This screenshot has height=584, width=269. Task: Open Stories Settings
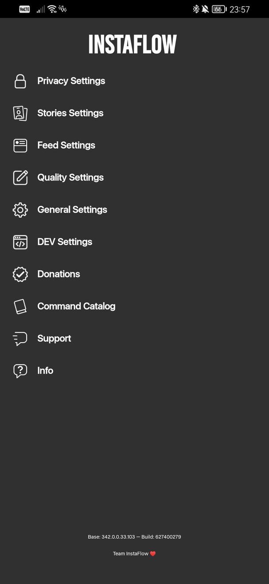click(70, 113)
